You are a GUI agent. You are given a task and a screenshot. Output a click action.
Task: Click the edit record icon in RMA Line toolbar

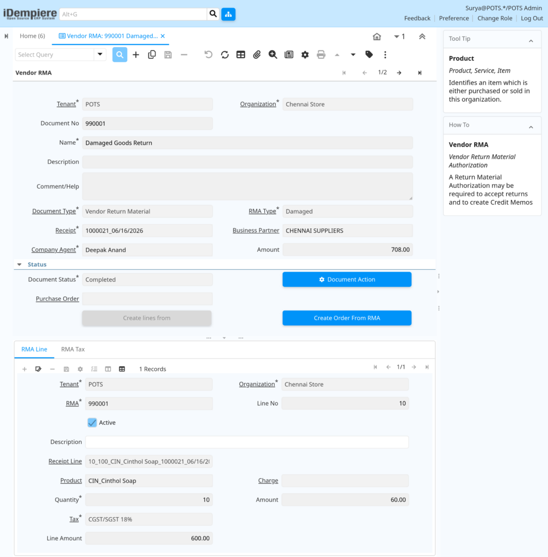pos(39,369)
